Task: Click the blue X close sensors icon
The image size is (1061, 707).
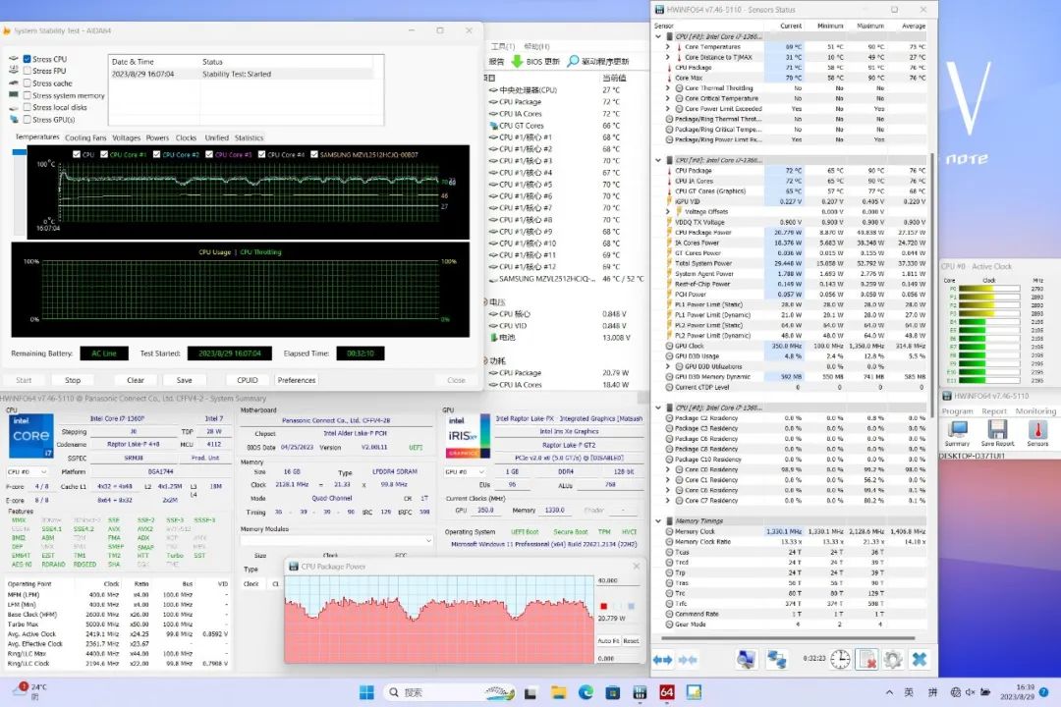Action: pos(920,660)
